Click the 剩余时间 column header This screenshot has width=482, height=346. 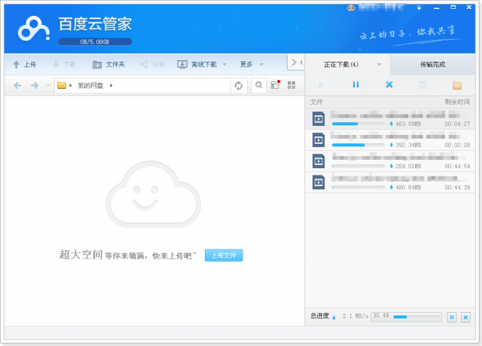[x=457, y=102]
